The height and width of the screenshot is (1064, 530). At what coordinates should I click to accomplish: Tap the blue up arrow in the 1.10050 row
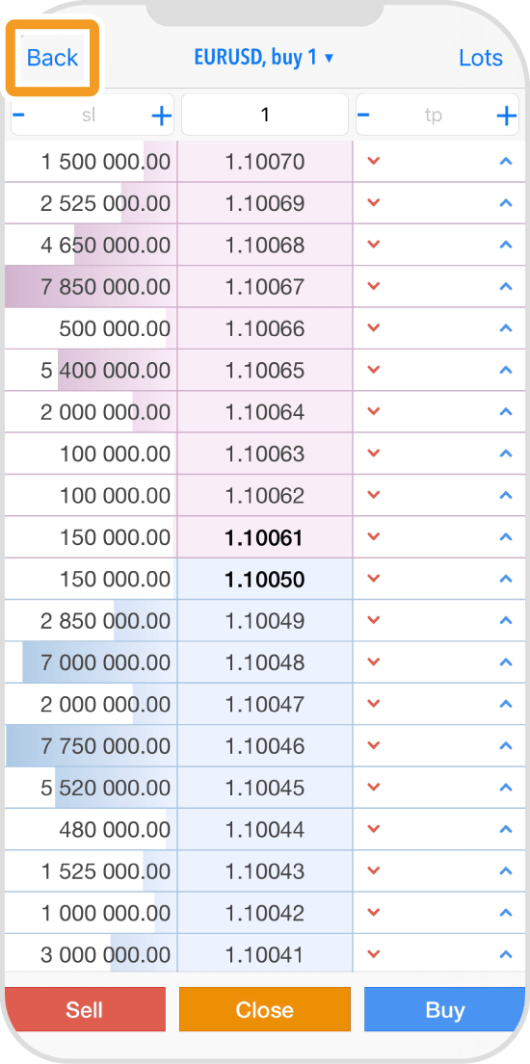(x=505, y=579)
